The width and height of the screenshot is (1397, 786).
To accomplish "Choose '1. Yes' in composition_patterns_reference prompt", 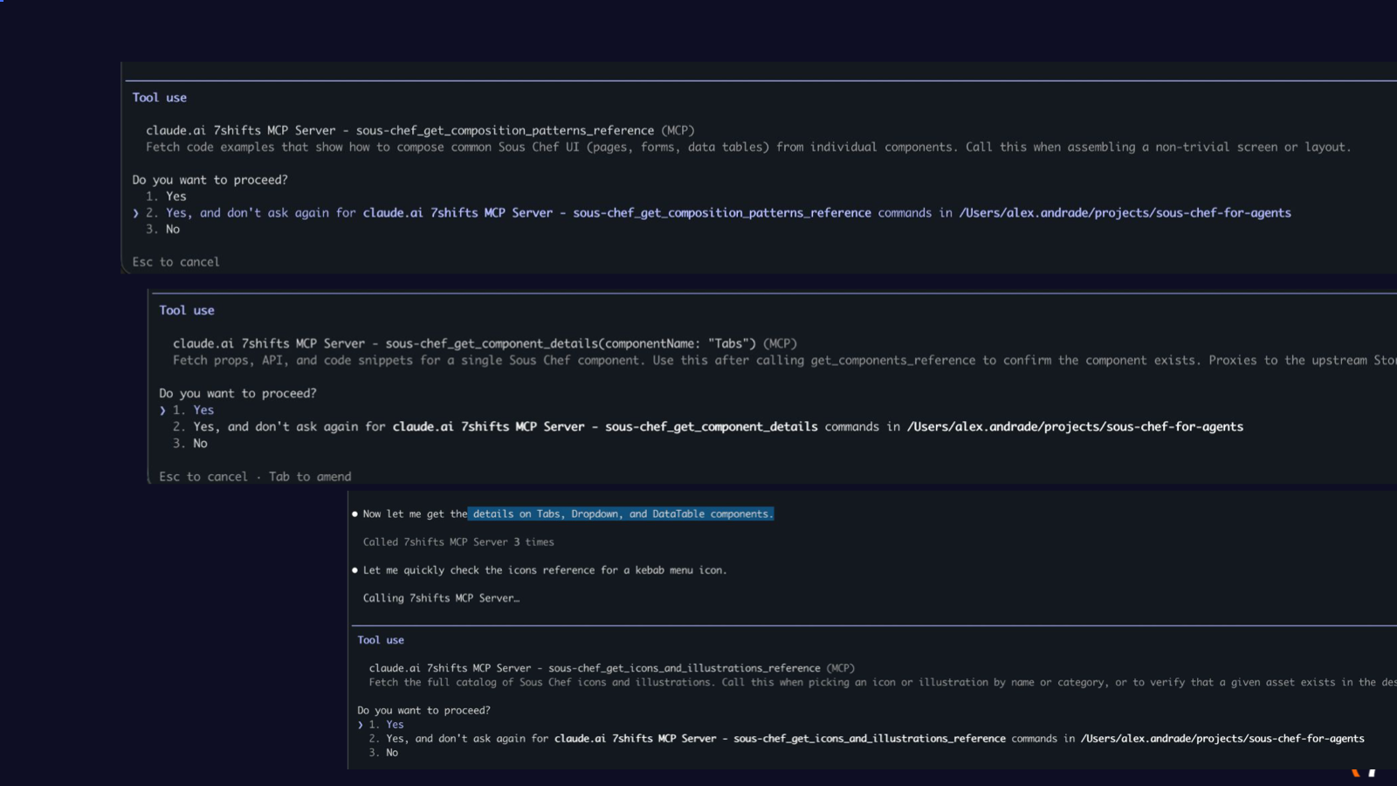I will coord(166,196).
